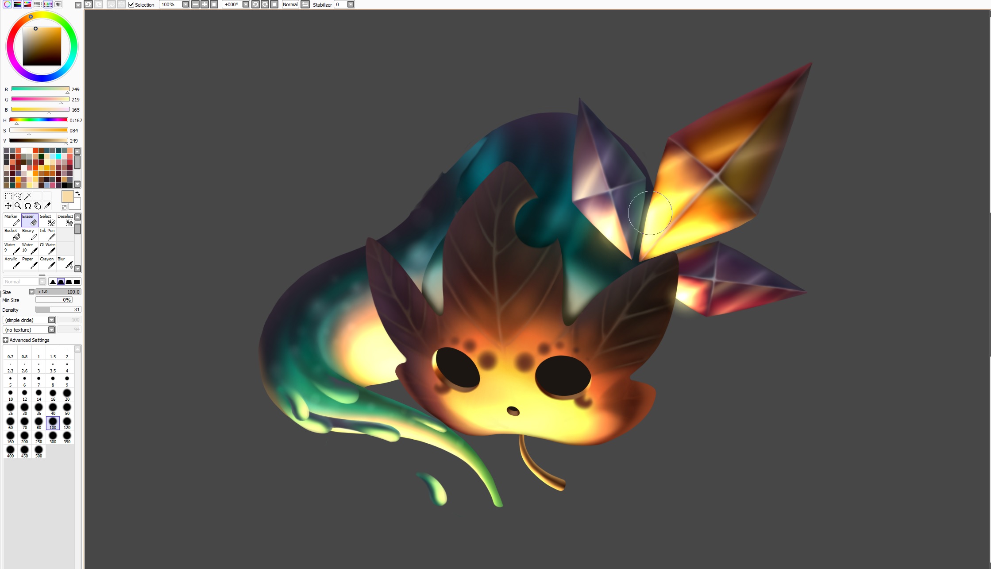The image size is (991, 569).
Task: Toggle the scratchpad panel
Action: coord(58,4)
